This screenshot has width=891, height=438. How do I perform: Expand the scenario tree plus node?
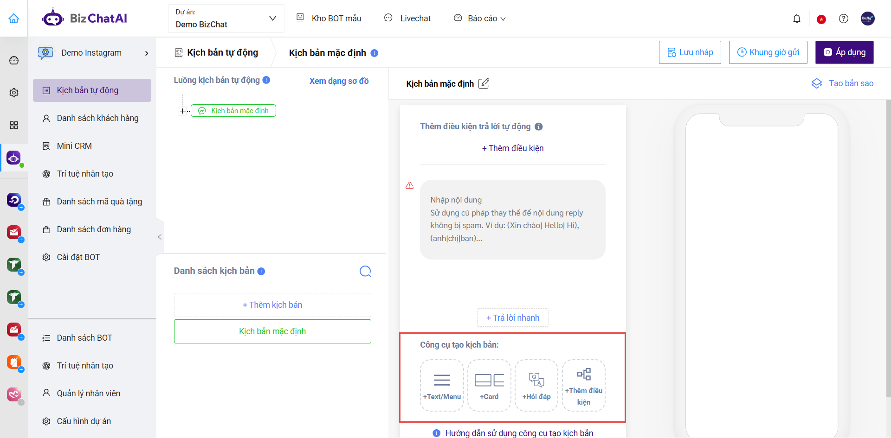coord(182,111)
